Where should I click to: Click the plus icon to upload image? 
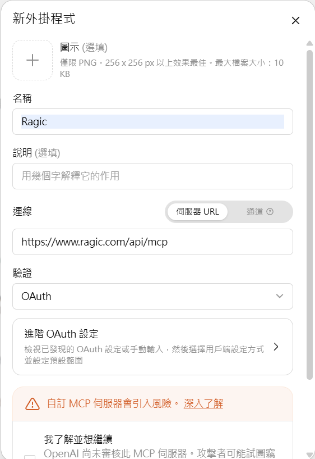point(33,60)
